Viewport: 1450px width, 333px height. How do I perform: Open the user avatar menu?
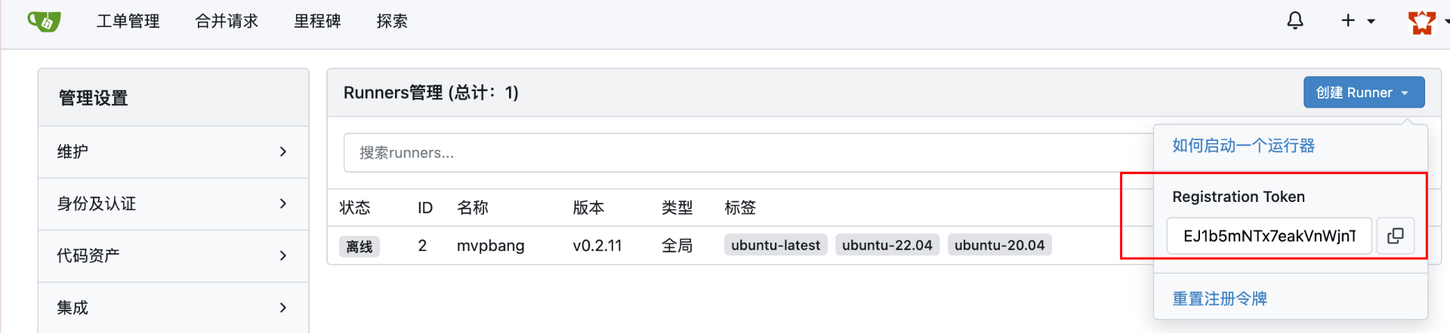pos(1421,22)
